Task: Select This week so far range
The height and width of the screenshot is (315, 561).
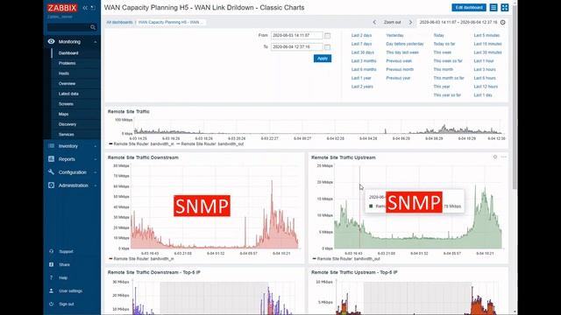Action: tap(448, 61)
